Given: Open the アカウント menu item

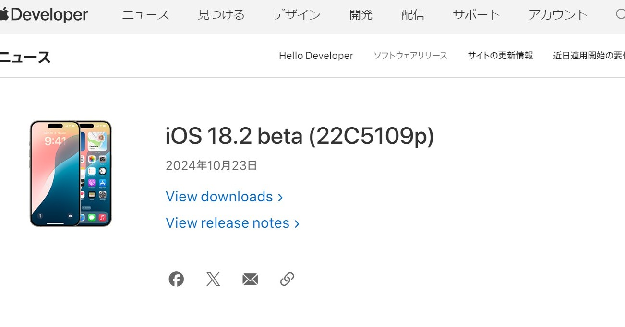Looking at the screenshot, I should [558, 14].
